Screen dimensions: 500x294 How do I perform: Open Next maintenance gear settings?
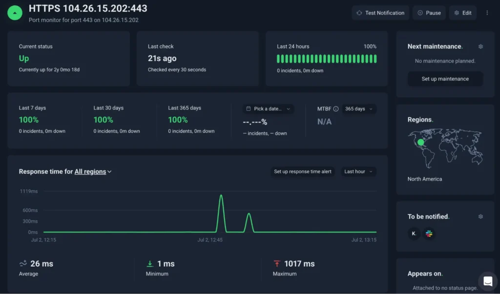pos(480,46)
